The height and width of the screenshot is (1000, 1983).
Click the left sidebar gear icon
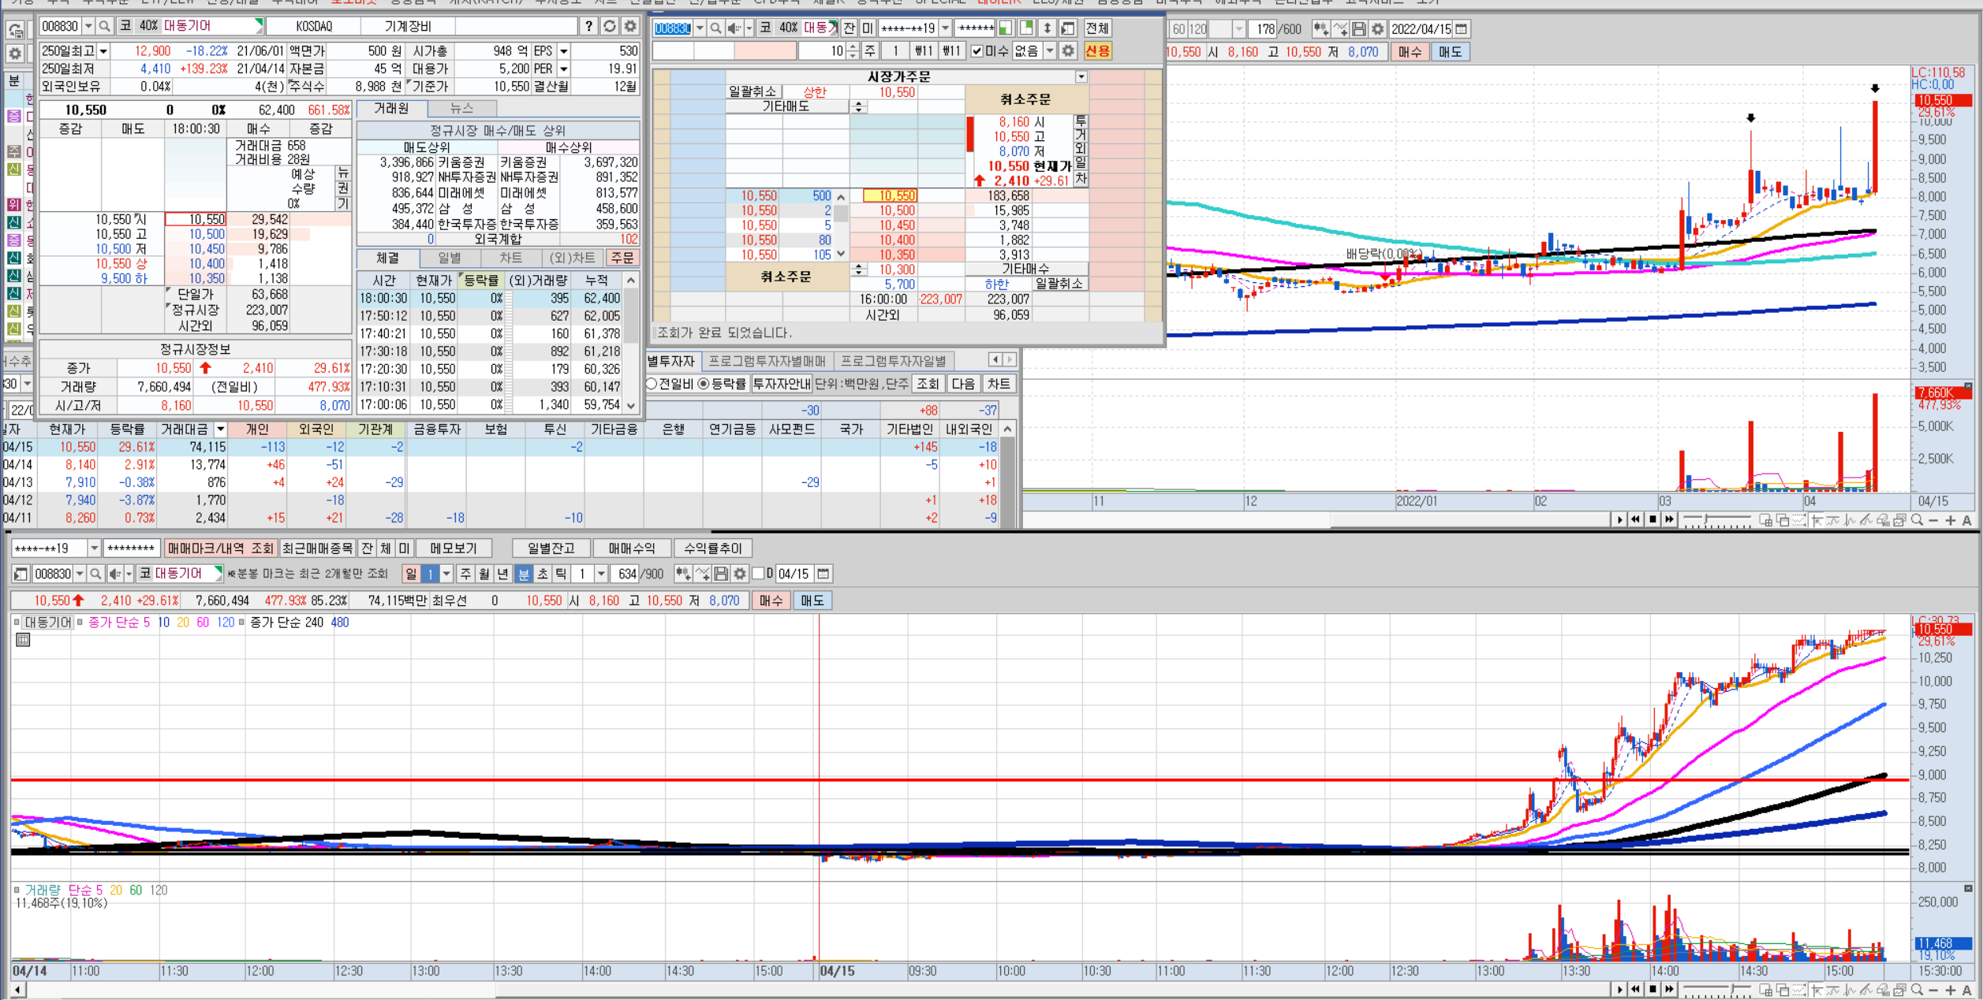[x=15, y=54]
